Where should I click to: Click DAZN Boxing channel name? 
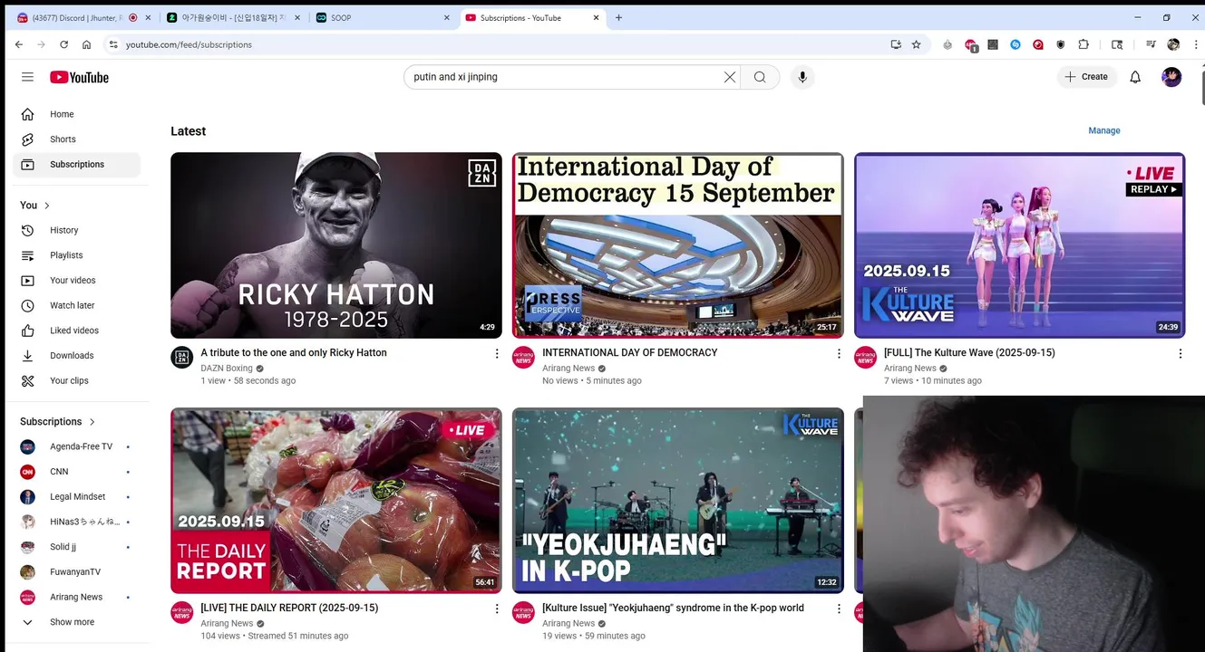pos(227,369)
